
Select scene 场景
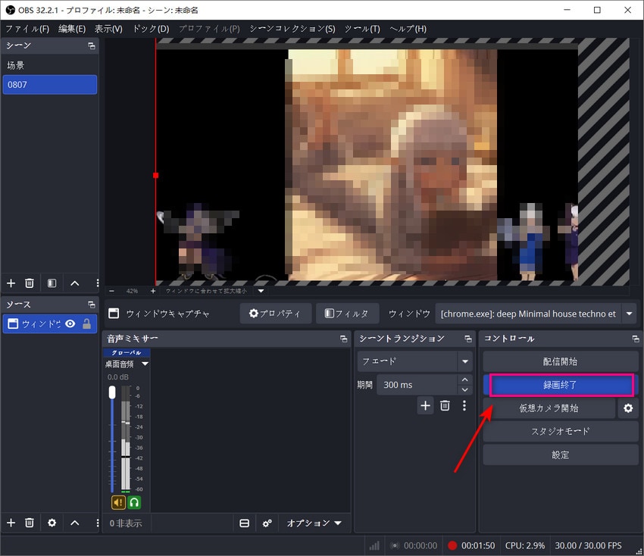click(x=50, y=65)
